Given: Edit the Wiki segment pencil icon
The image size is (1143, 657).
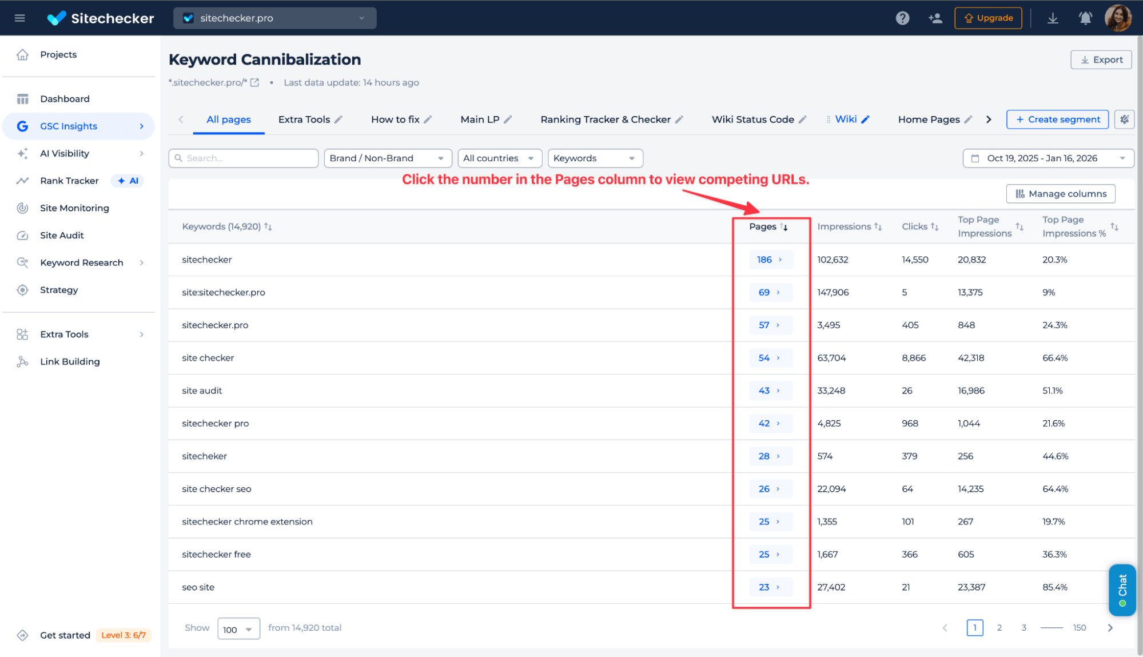Looking at the screenshot, I should pos(866,120).
